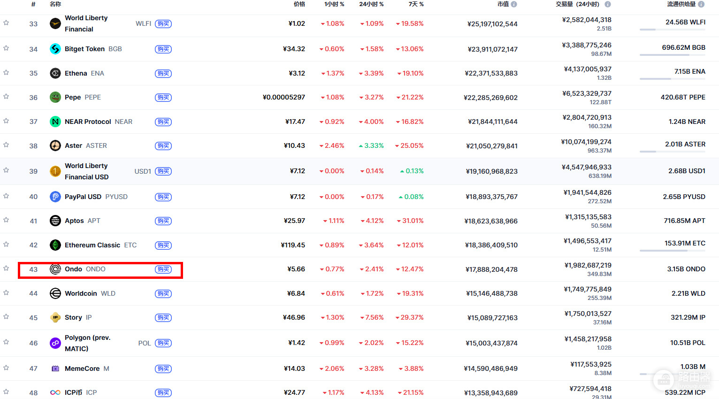The width and height of the screenshot is (719, 399).
Task: Add Aptos to watchlist via star
Action: (x=6, y=220)
